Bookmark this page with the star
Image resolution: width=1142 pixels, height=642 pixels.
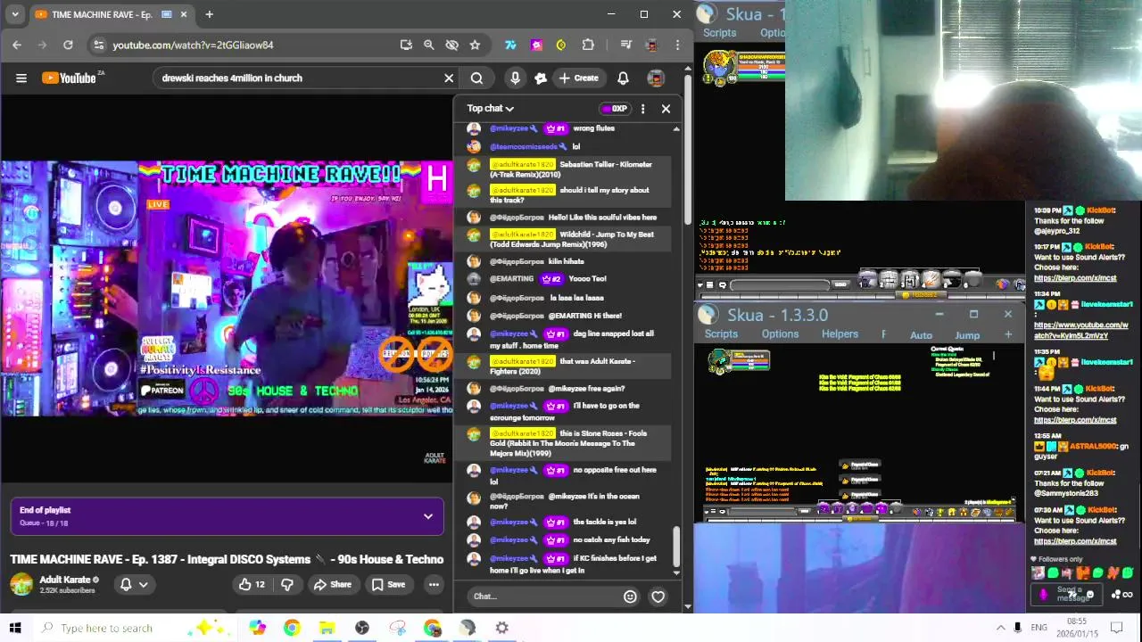tap(475, 45)
